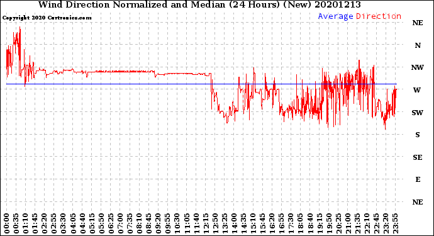The image size is (434, 236).
Task: Click the 'NW' direction axis label
Action: [x=417, y=67]
